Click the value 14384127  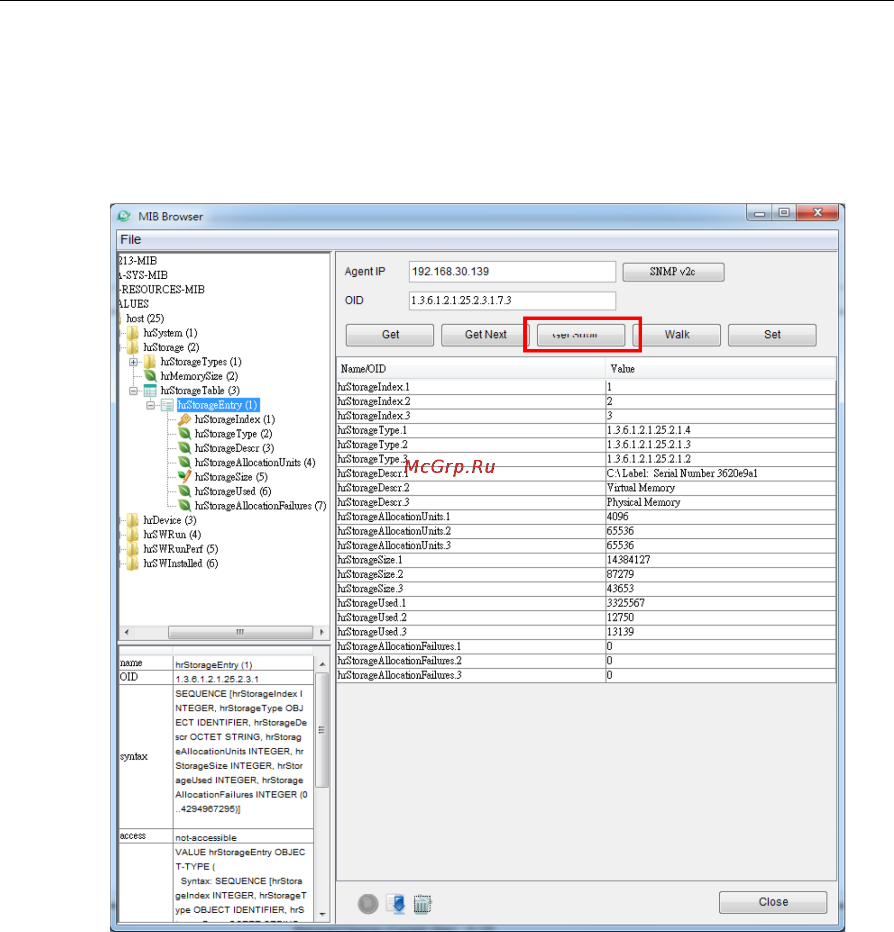tap(628, 560)
